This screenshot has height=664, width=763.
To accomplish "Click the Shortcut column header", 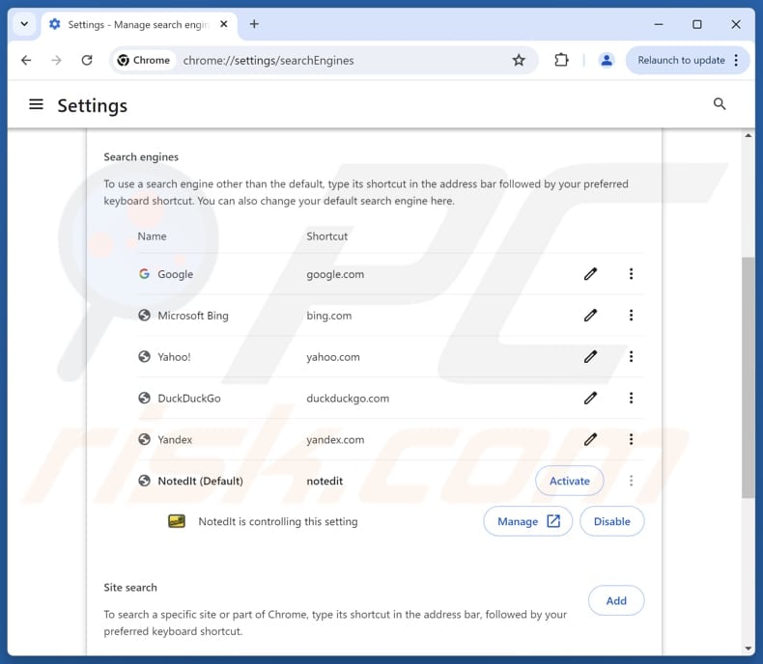I will [x=327, y=236].
